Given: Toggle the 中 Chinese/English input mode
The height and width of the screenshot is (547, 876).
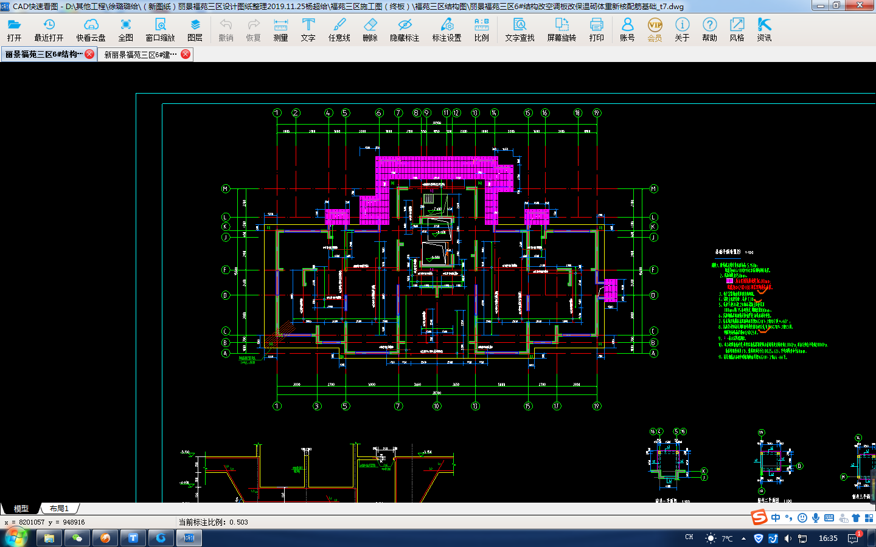Looking at the screenshot, I should 776,518.
